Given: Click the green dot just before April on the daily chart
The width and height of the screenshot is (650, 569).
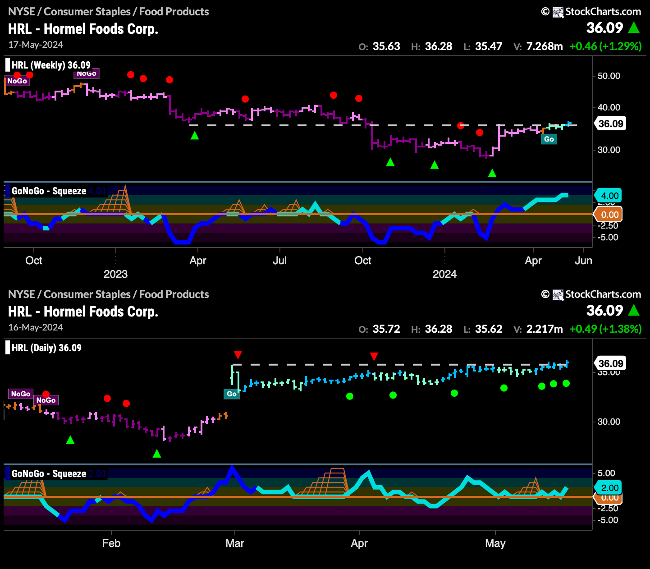Looking at the screenshot, I should 350,396.
